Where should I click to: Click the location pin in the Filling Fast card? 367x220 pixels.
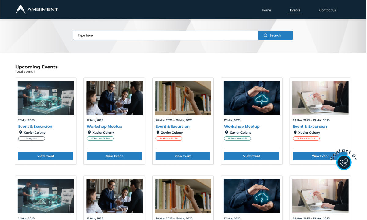point(20,133)
